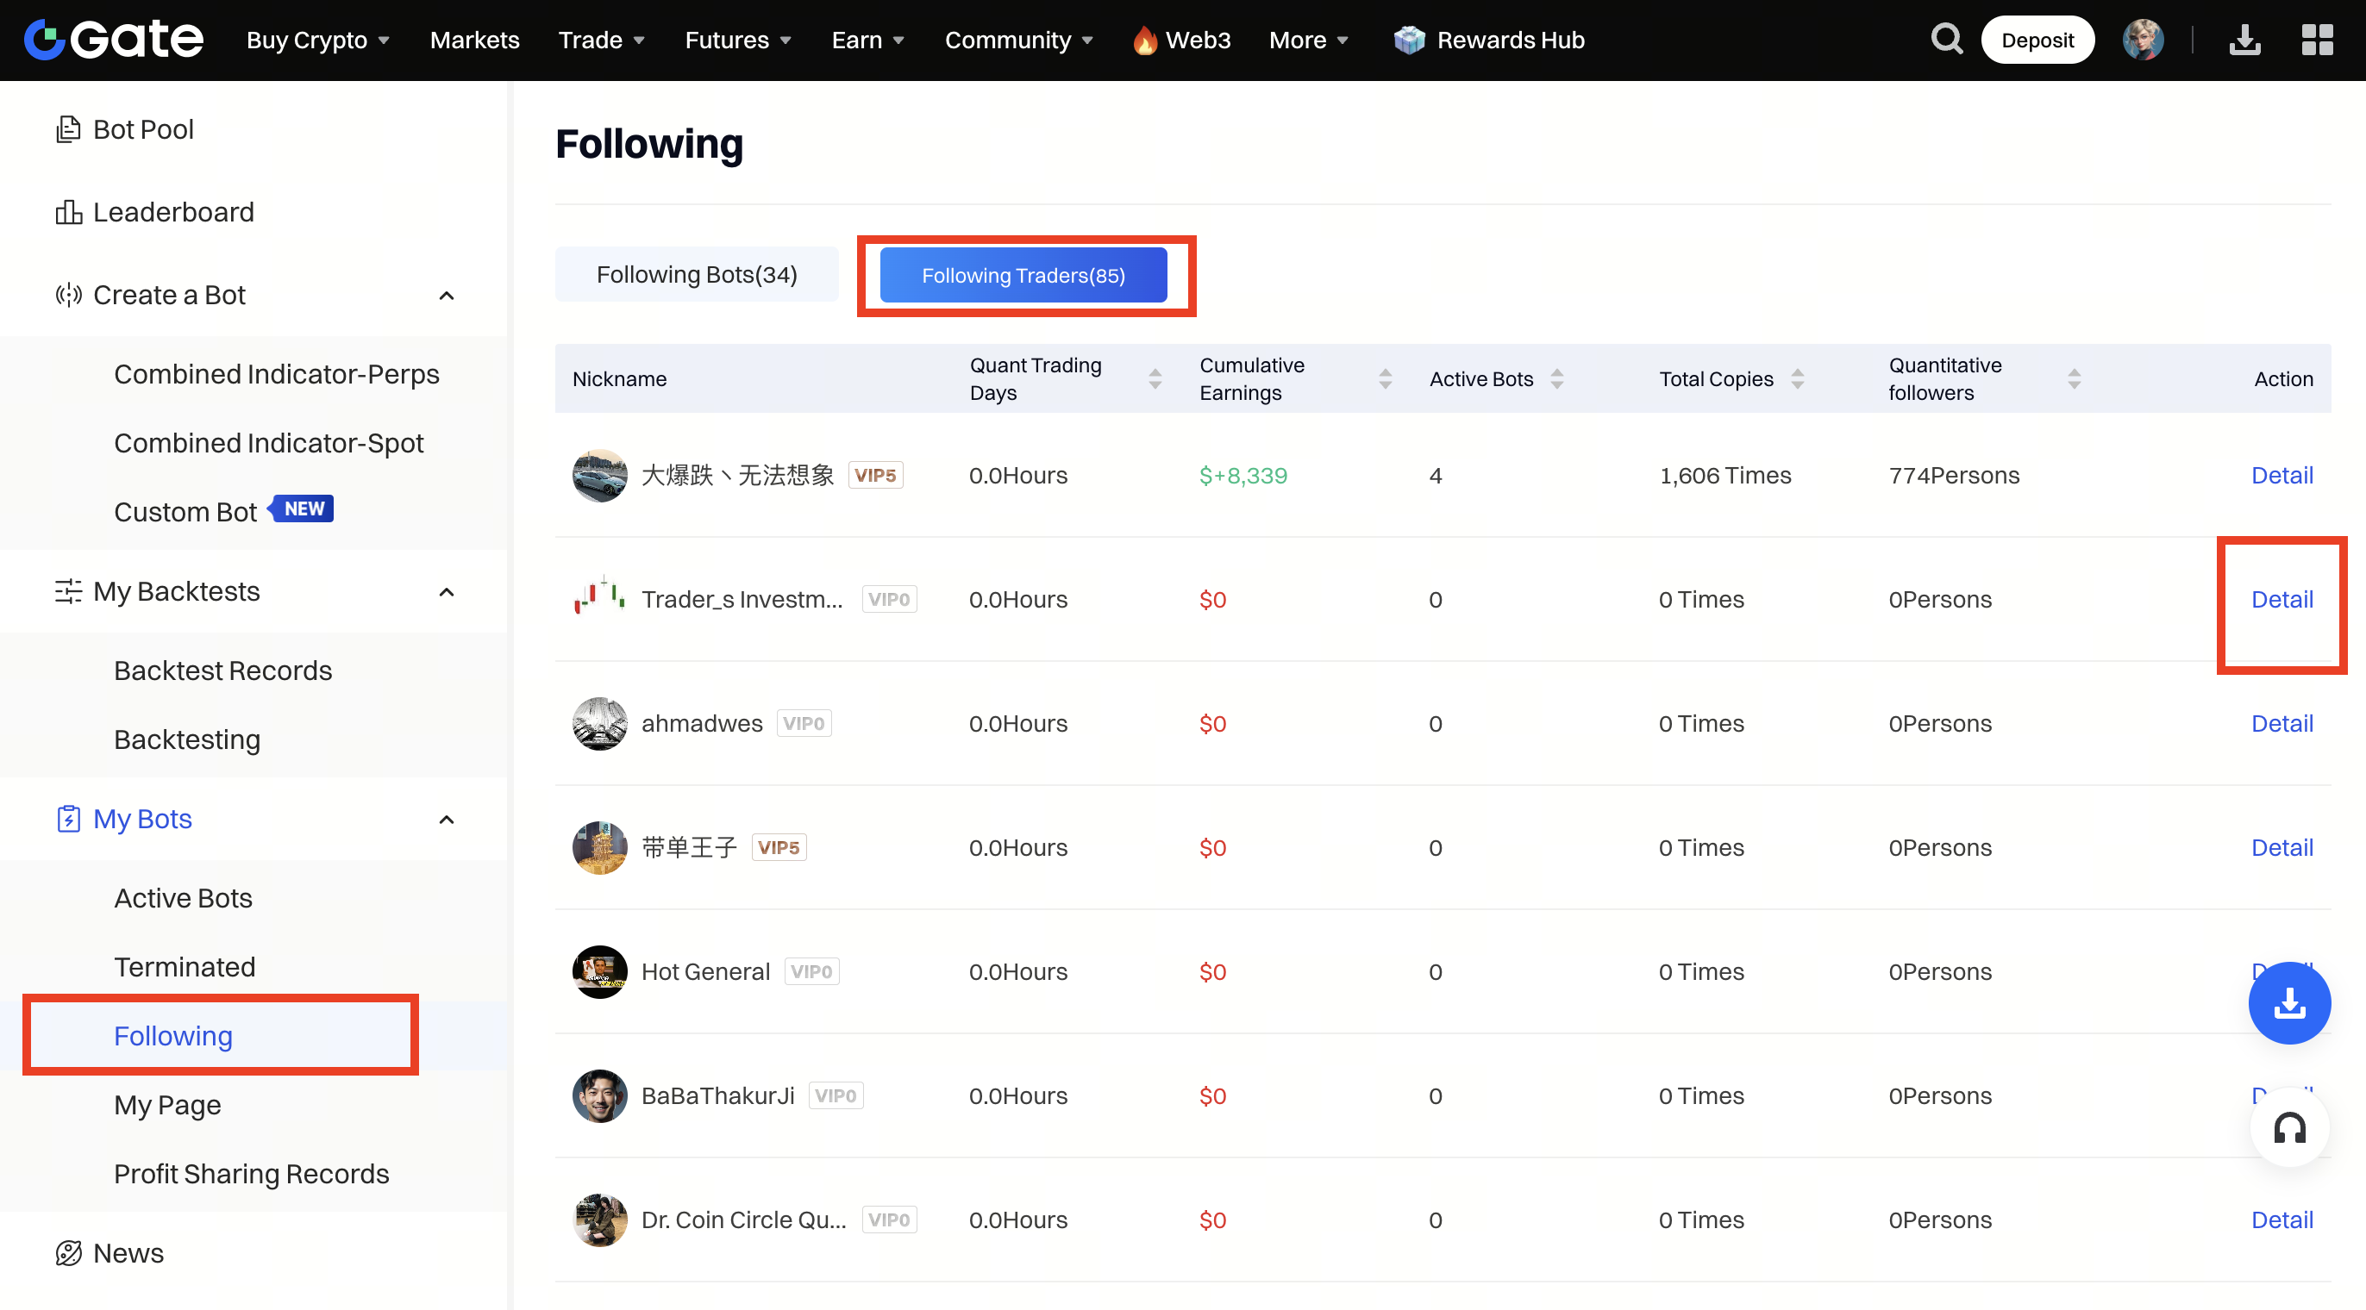Open the Buy Crypto dropdown
2366x1310 pixels.
318,40
